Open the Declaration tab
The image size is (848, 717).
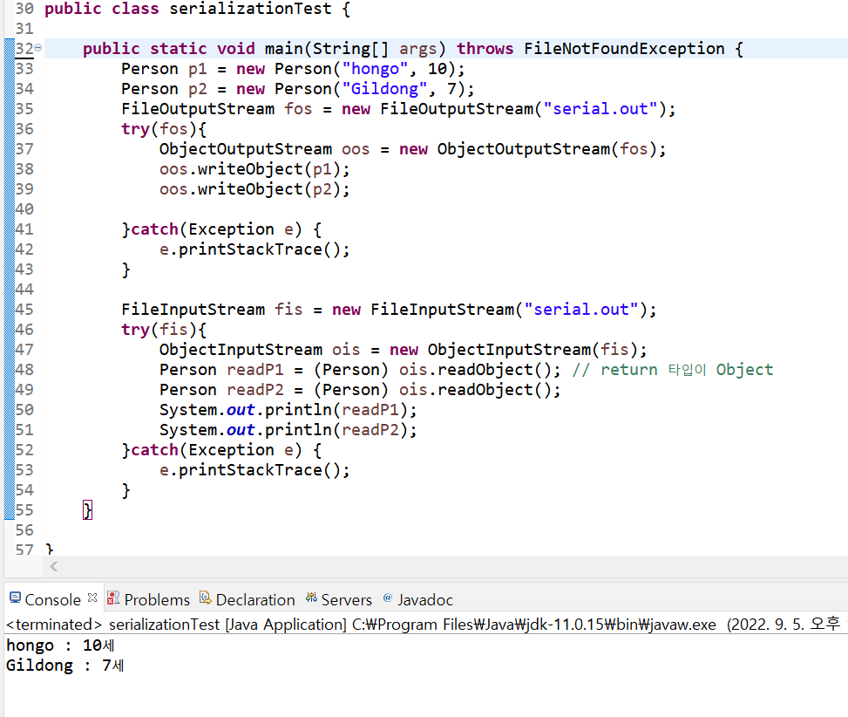(x=255, y=599)
